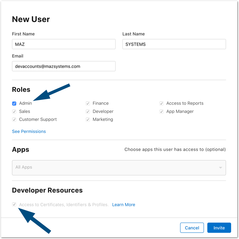Focus the First Name field
Screen dimensions: 239x239
pyautogui.click(x=64, y=44)
